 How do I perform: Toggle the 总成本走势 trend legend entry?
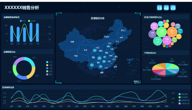click(x=184, y=103)
